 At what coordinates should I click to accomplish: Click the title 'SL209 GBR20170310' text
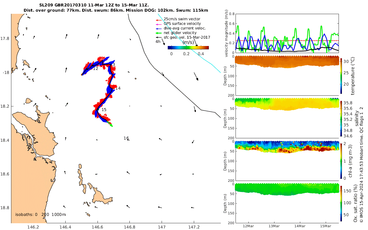(x=63, y=5)
